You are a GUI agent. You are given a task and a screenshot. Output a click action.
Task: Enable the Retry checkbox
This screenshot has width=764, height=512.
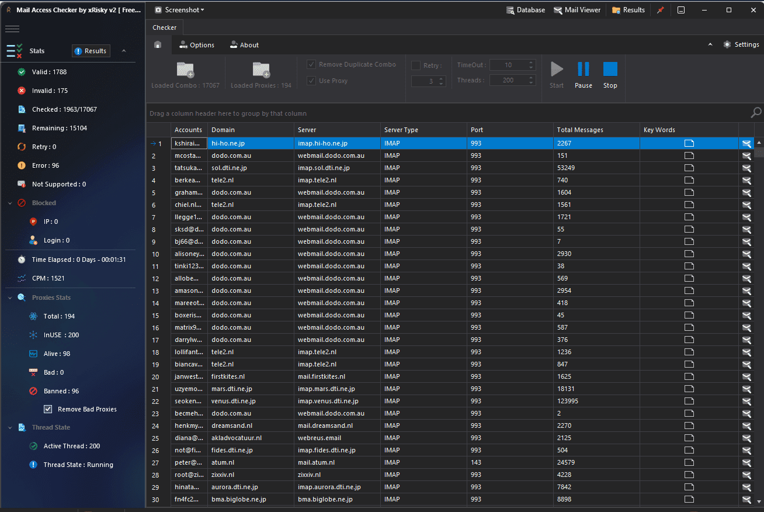tap(416, 65)
